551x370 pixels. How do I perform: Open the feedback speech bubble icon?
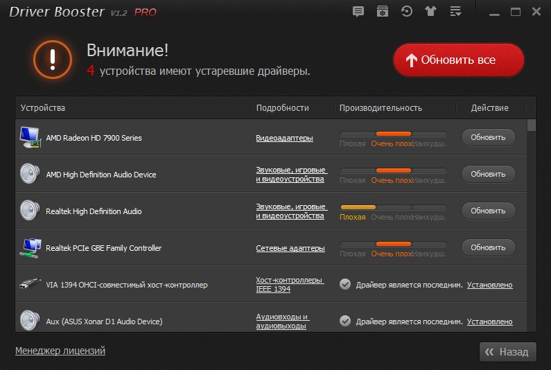358,11
